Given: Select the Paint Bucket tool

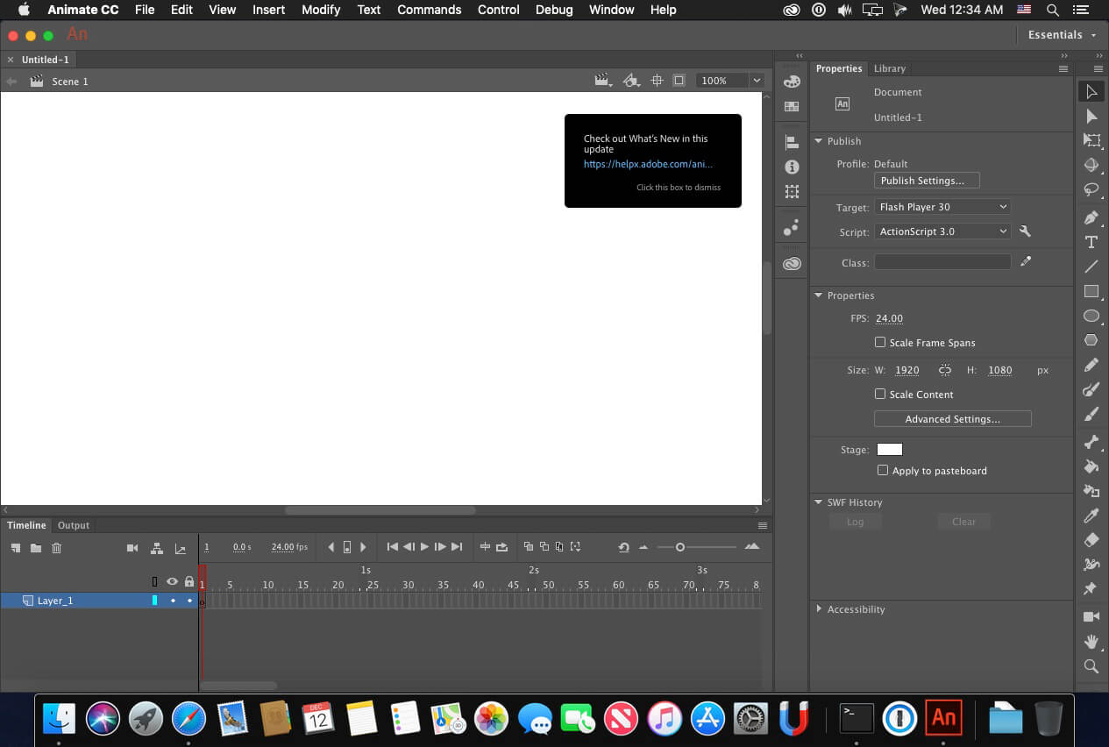Looking at the screenshot, I should click(1091, 466).
